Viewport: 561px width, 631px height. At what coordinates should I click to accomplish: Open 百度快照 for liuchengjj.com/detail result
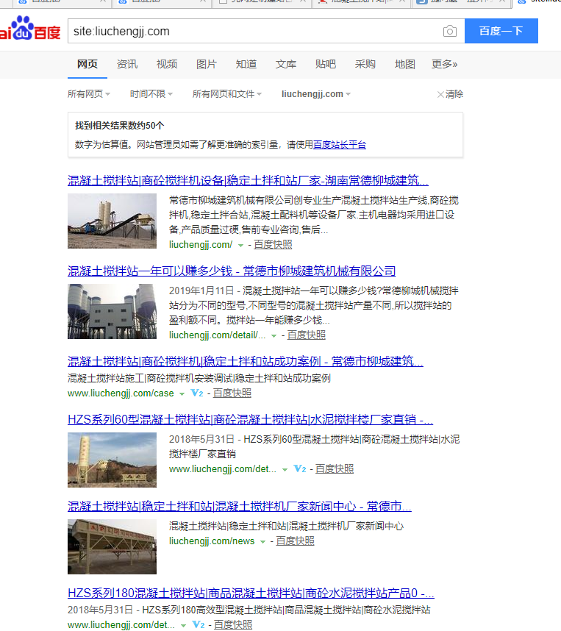point(307,335)
